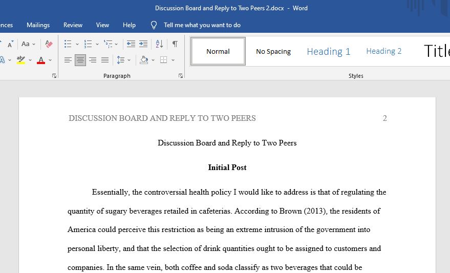The width and height of the screenshot is (450, 273).
Task: Click the centered title Discussion Board and Reply
Action: (x=227, y=143)
